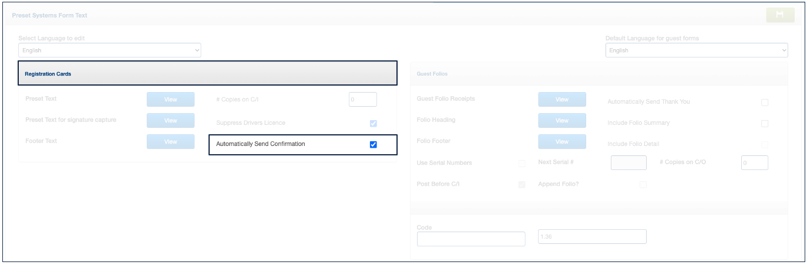The image size is (807, 265).
Task: Open the Footer Text view
Action: 170,142
